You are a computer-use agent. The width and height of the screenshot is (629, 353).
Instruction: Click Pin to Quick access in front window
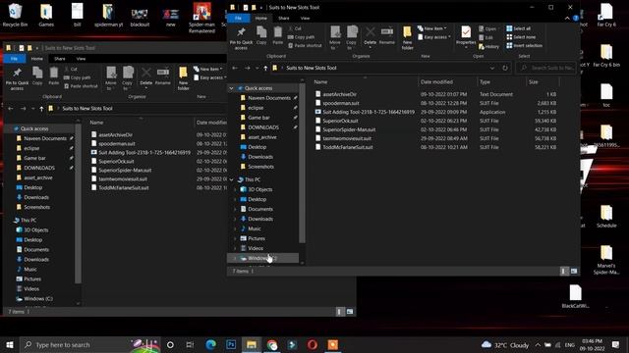pyautogui.click(x=241, y=38)
